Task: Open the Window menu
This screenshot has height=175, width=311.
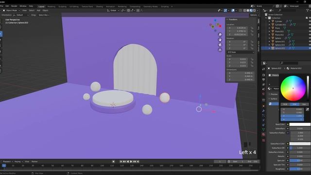Action: pos(23,6)
